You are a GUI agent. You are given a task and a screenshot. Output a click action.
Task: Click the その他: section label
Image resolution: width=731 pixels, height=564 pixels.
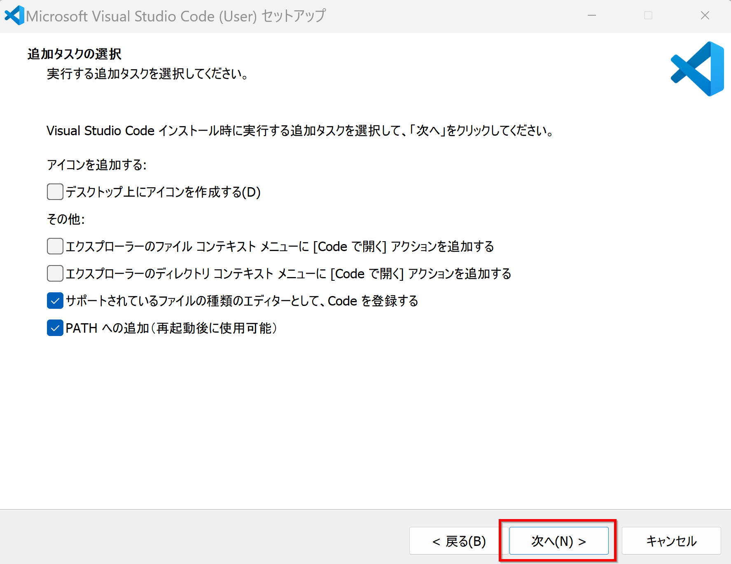(66, 219)
